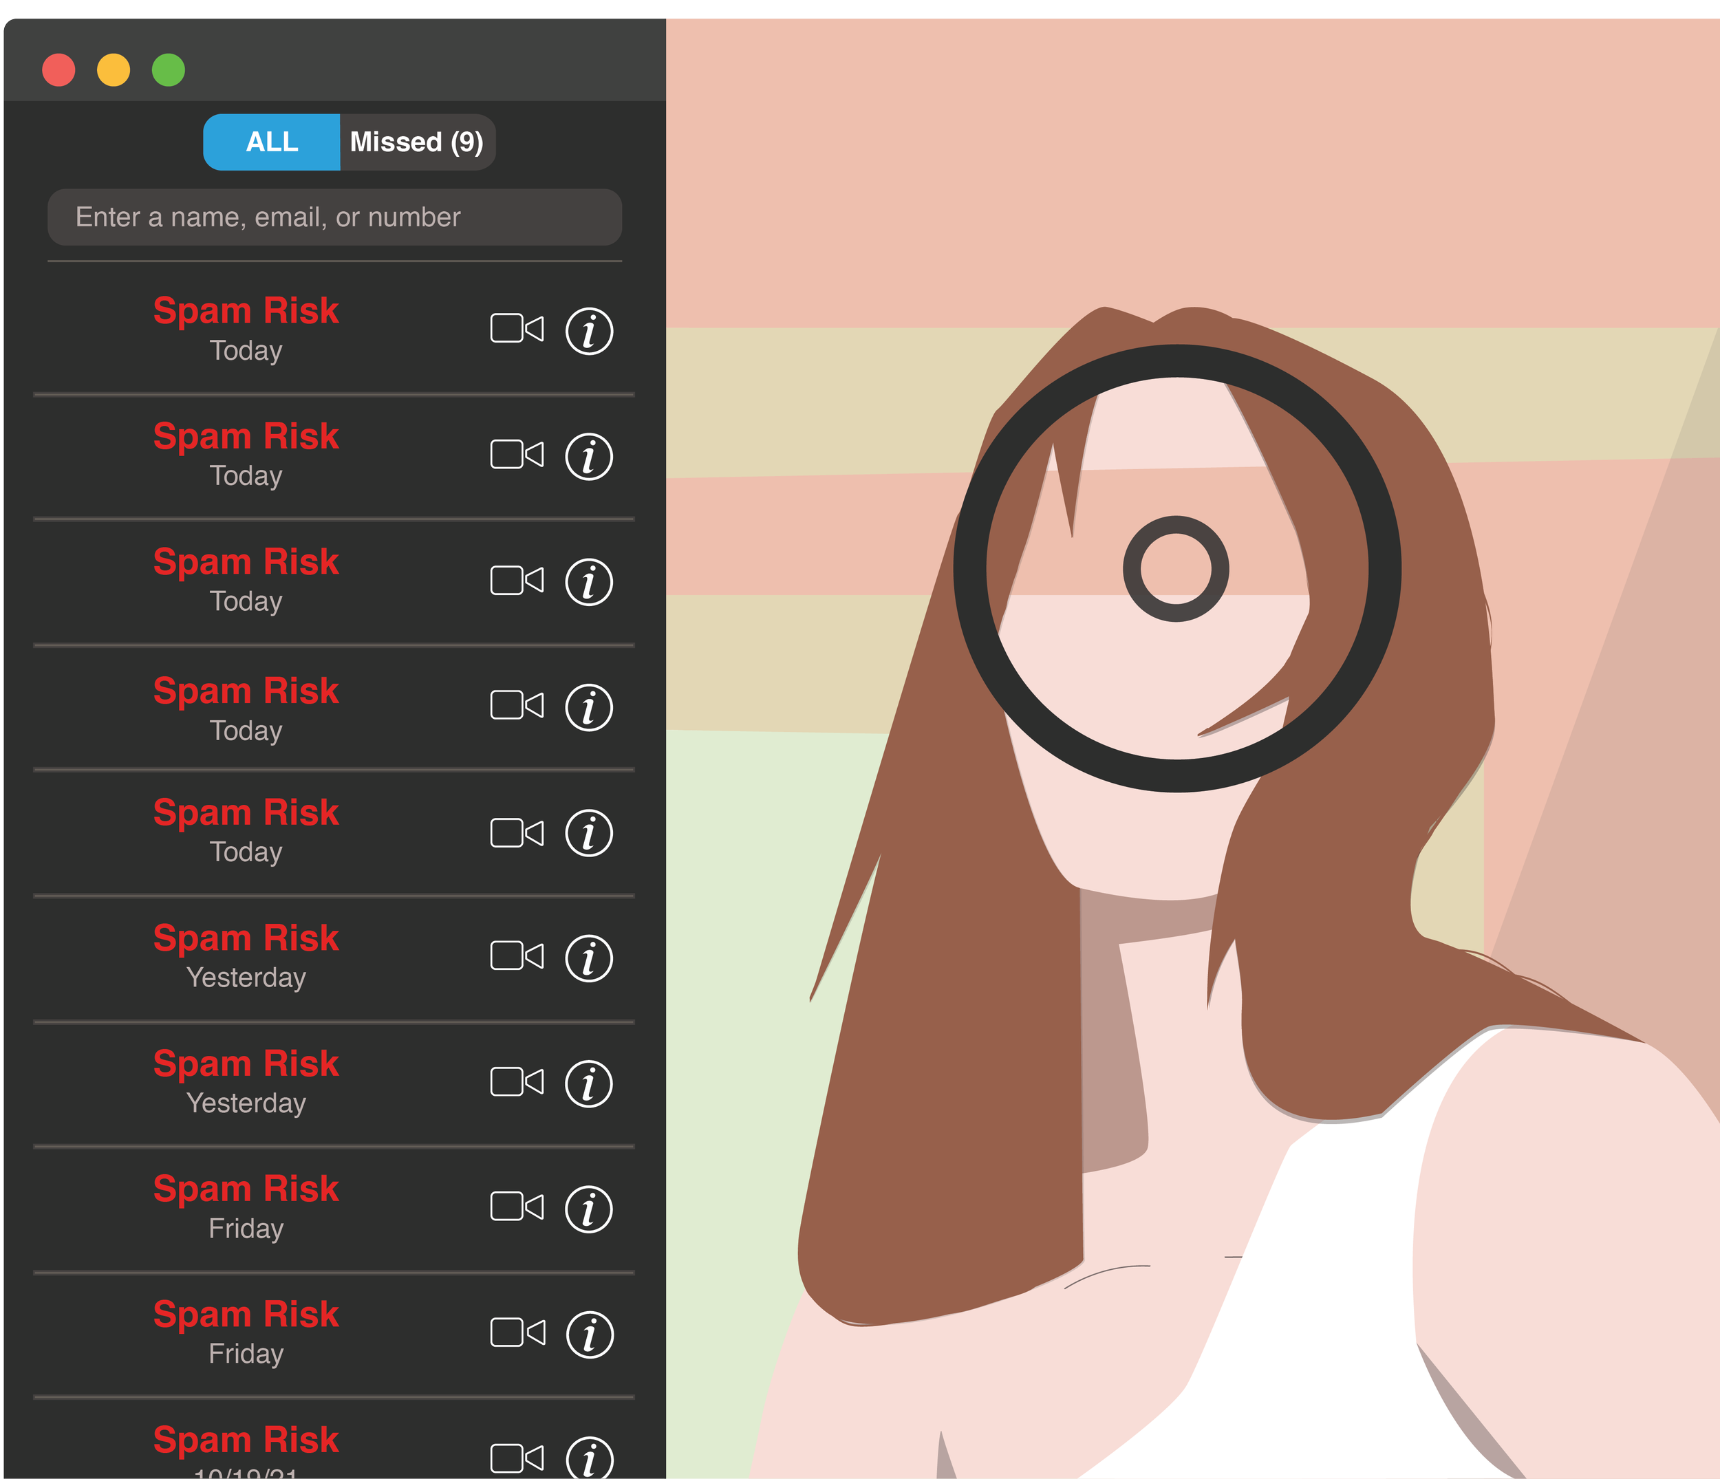1720x1479 pixels.
Task: Select second Spam Risk Friday entry name
Action: point(246,1315)
